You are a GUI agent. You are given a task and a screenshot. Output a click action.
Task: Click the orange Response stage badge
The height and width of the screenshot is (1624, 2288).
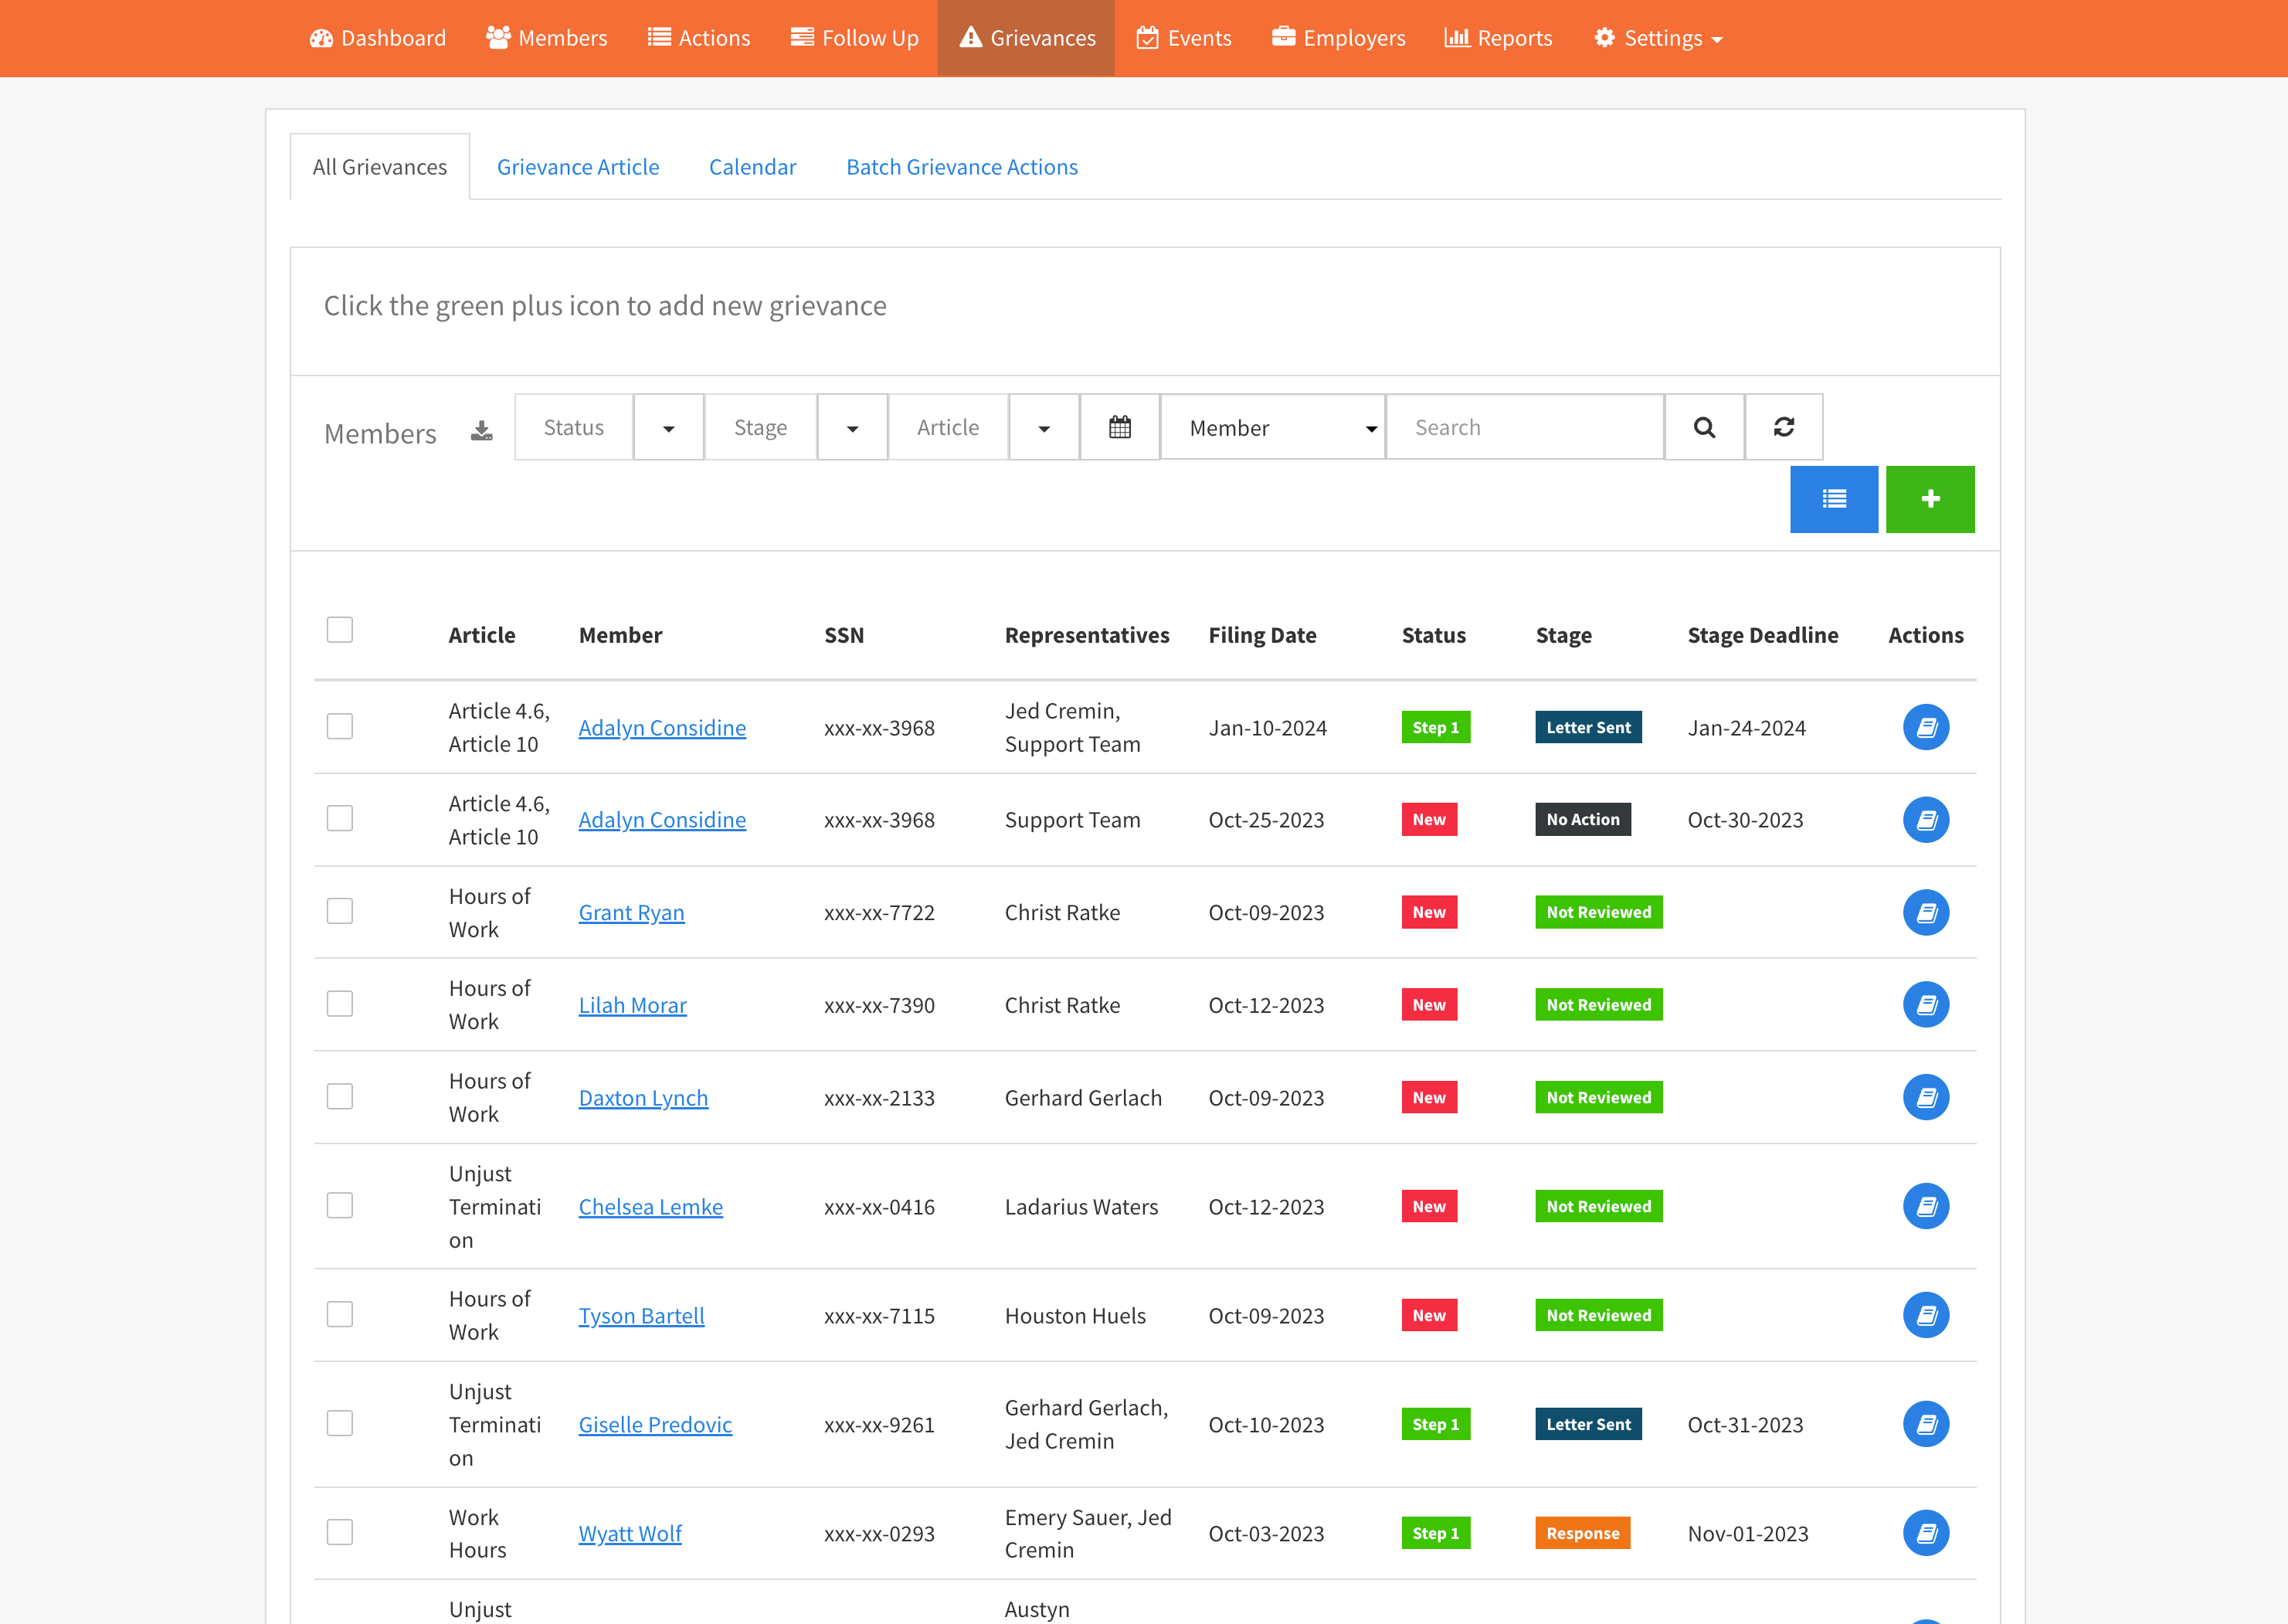(x=1582, y=1533)
